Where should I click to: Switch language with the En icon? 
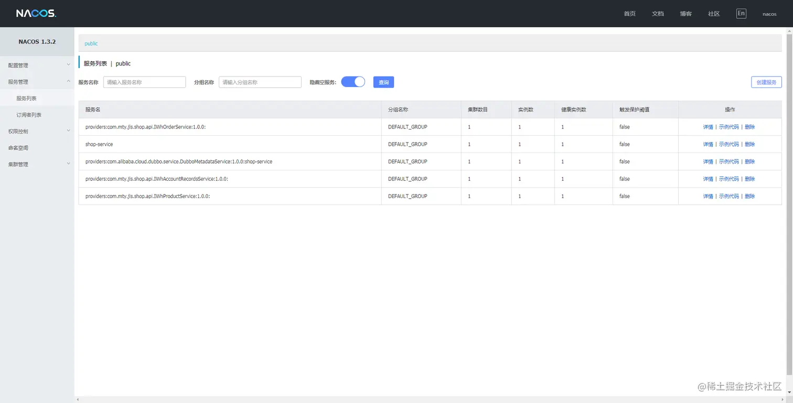tap(741, 14)
